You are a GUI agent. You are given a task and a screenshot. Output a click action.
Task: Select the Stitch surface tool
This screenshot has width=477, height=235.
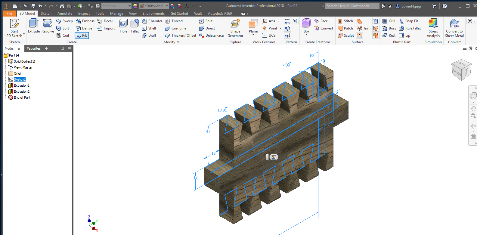[x=345, y=21]
